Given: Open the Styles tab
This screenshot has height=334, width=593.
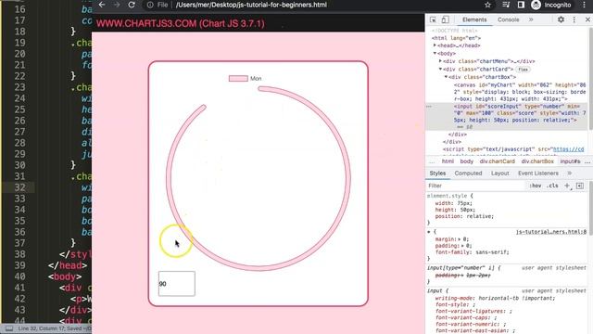Looking at the screenshot, I should point(437,173).
